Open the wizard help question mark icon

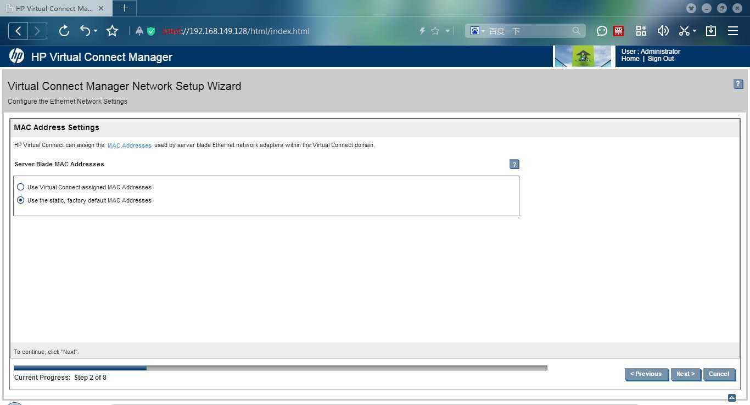[x=738, y=84]
